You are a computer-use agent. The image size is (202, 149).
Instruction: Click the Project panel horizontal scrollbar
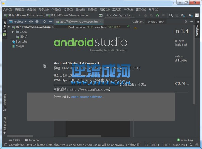pyautogui.click(x=20, y=136)
